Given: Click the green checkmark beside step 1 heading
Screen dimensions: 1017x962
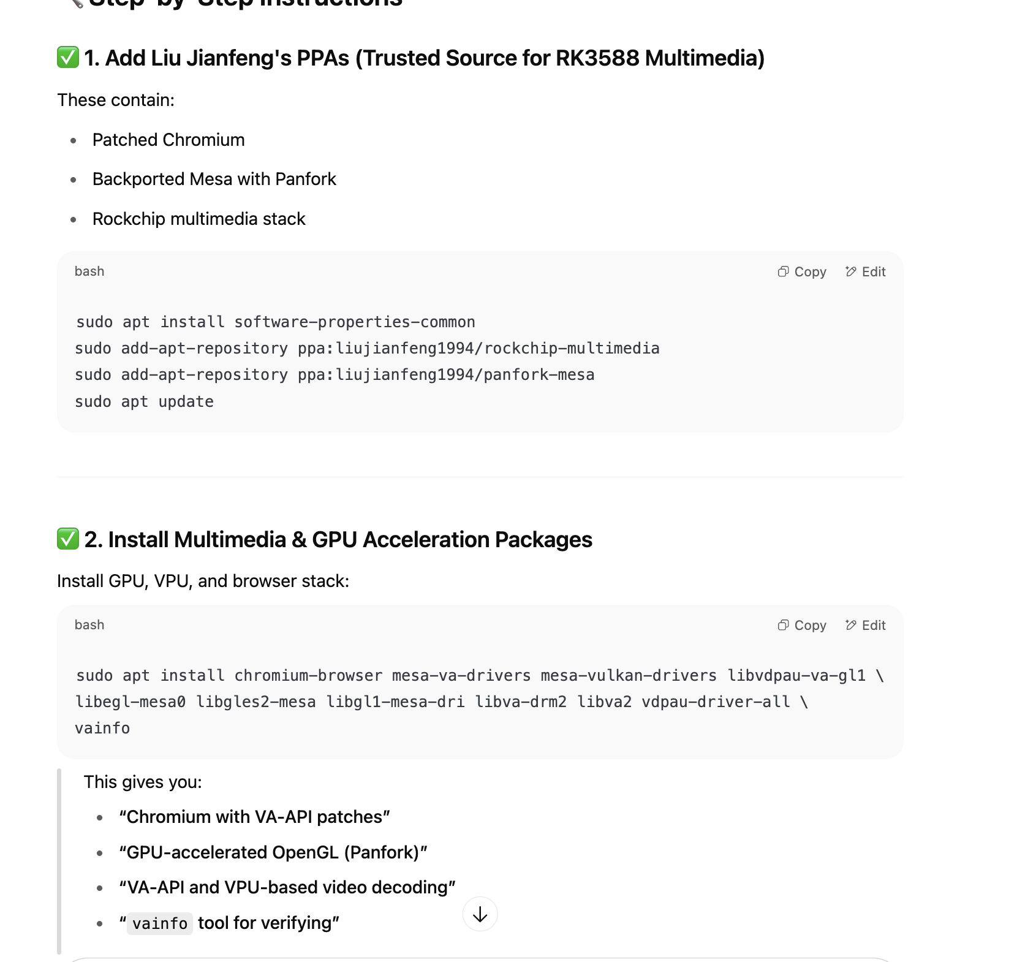Looking at the screenshot, I should pyautogui.click(x=68, y=58).
